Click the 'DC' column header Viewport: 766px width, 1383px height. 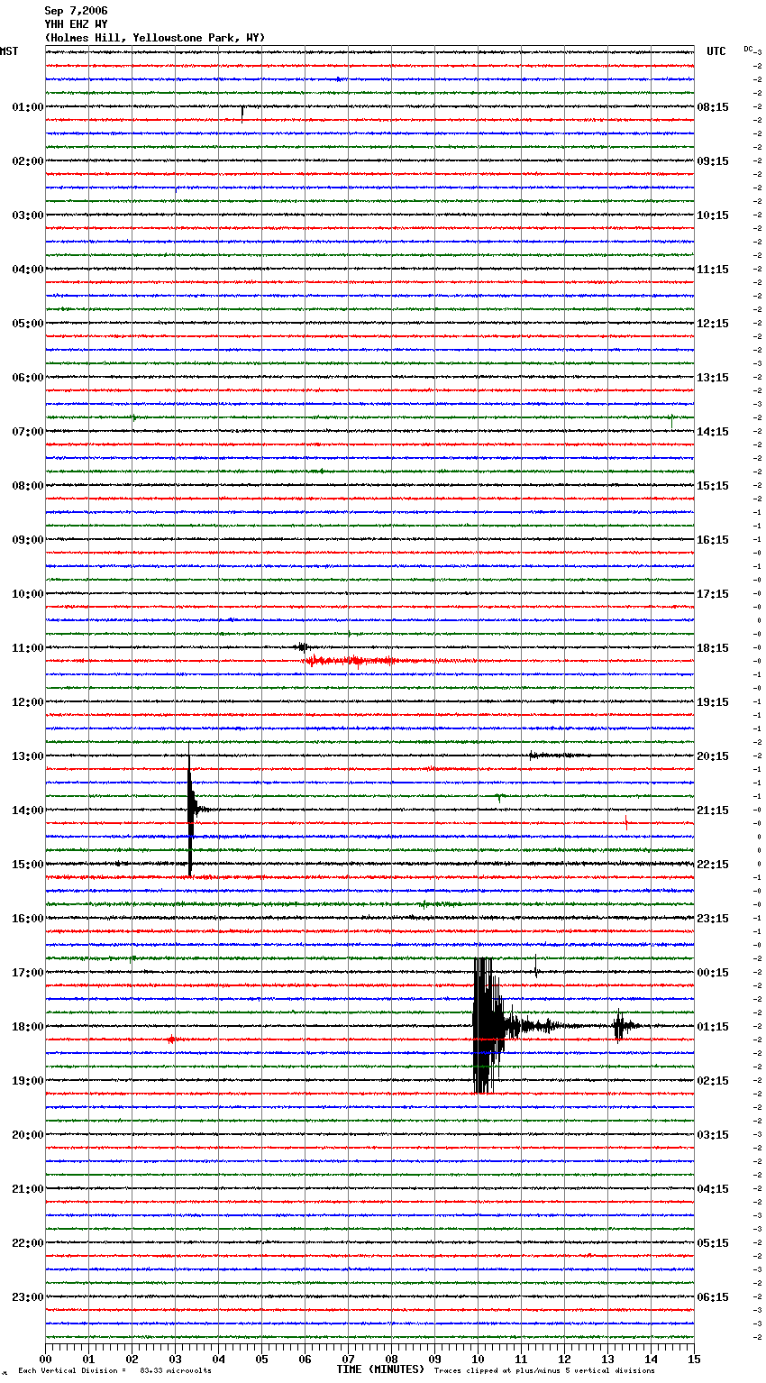749,49
